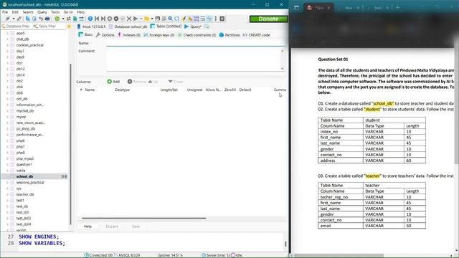Click the user manager toolbar icon

click(69, 19)
